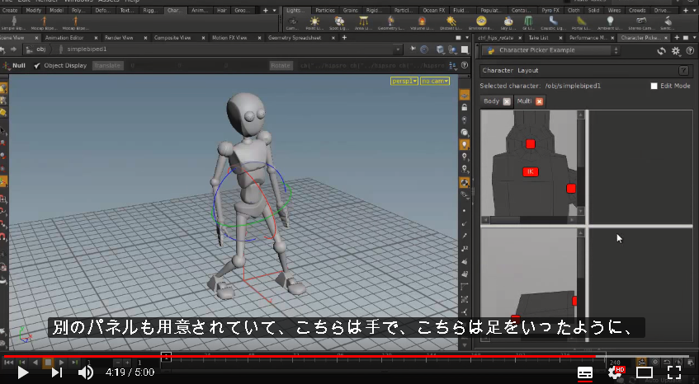Click the vertical scrollbar of body picker
699x384 pixels.
click(x=580, y=163)
